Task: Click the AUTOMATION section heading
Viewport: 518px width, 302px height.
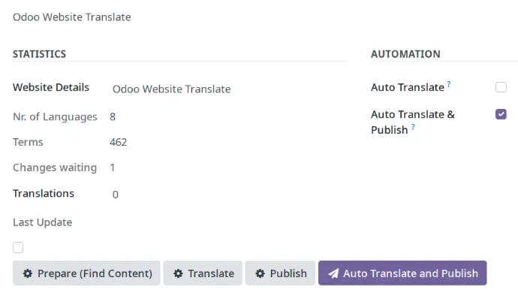Action: point(405,54)
